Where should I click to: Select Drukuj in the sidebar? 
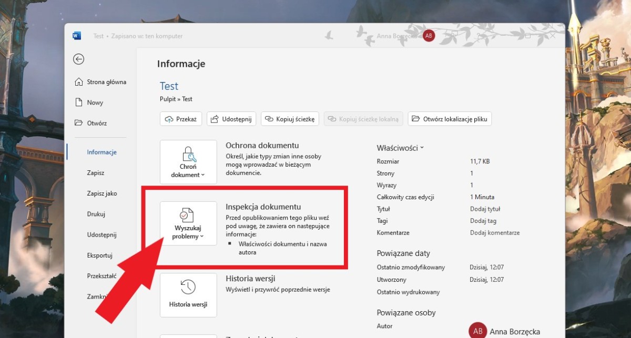click(96, 214)
